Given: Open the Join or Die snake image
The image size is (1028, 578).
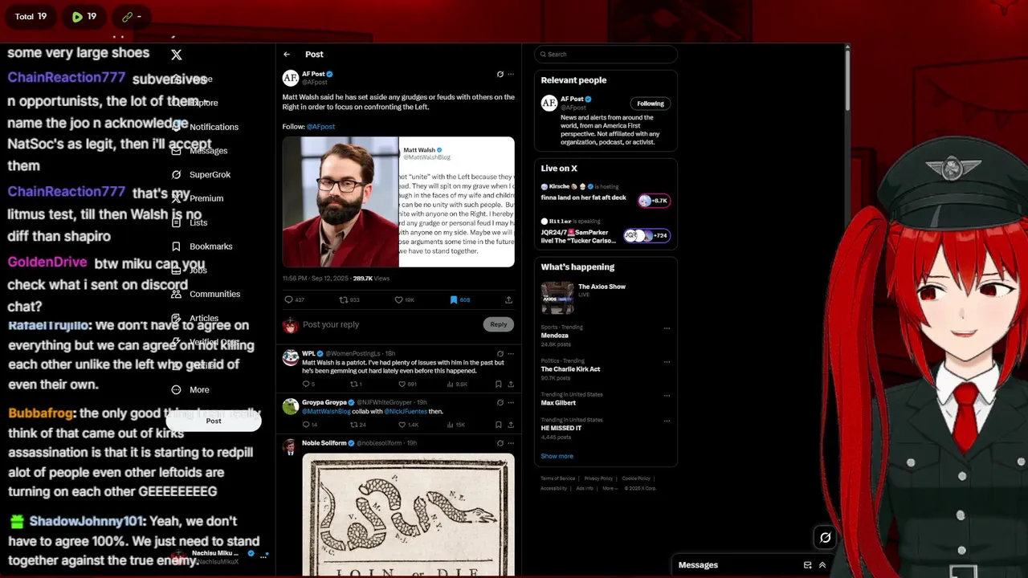Looking at the screenshot, I should coord(408,515).
